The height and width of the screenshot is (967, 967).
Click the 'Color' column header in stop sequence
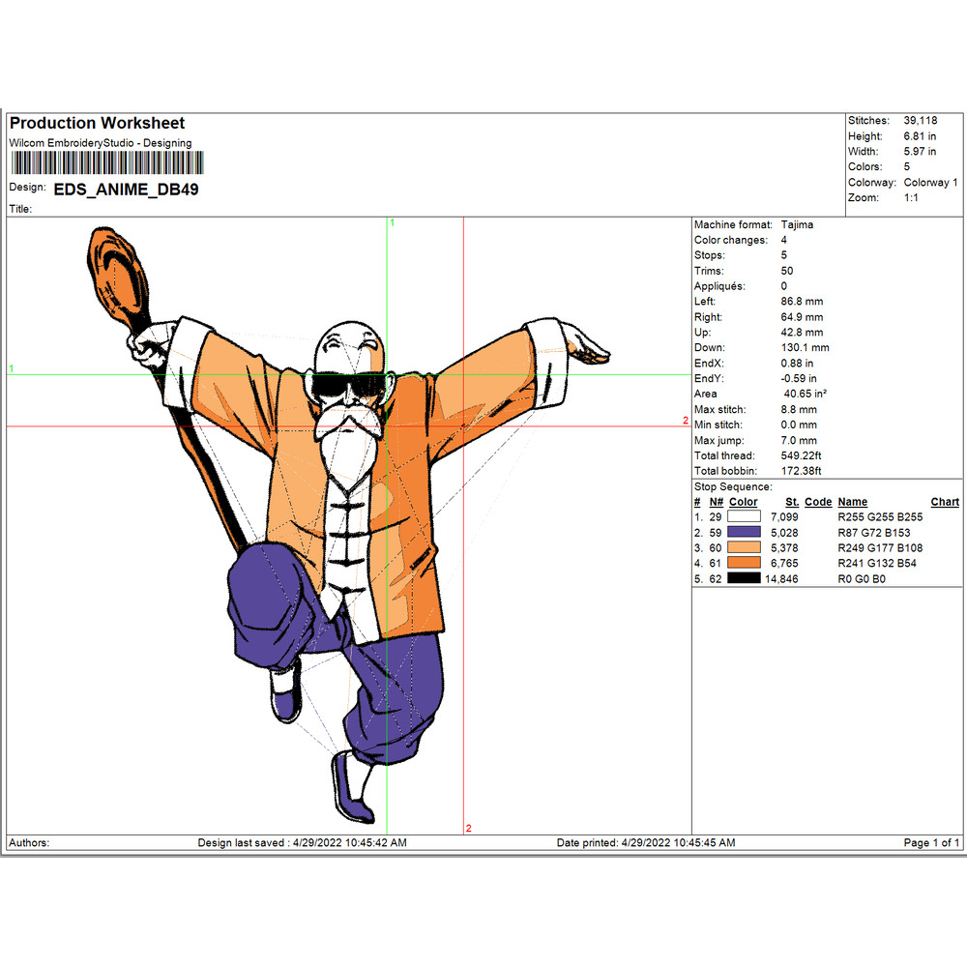pyautogui.click(x=743, y=502)
